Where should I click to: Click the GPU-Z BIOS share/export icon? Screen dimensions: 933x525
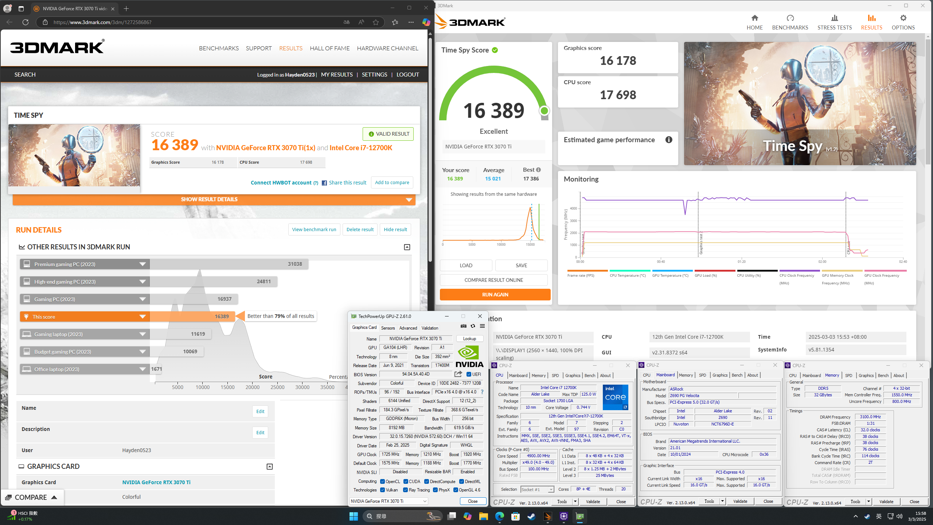(x=458, y=374)
